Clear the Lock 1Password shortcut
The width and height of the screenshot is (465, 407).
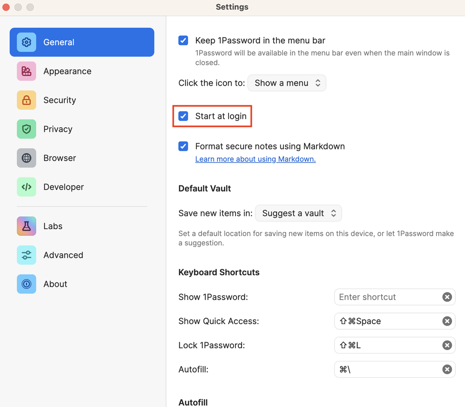click(x=447, y=346)
